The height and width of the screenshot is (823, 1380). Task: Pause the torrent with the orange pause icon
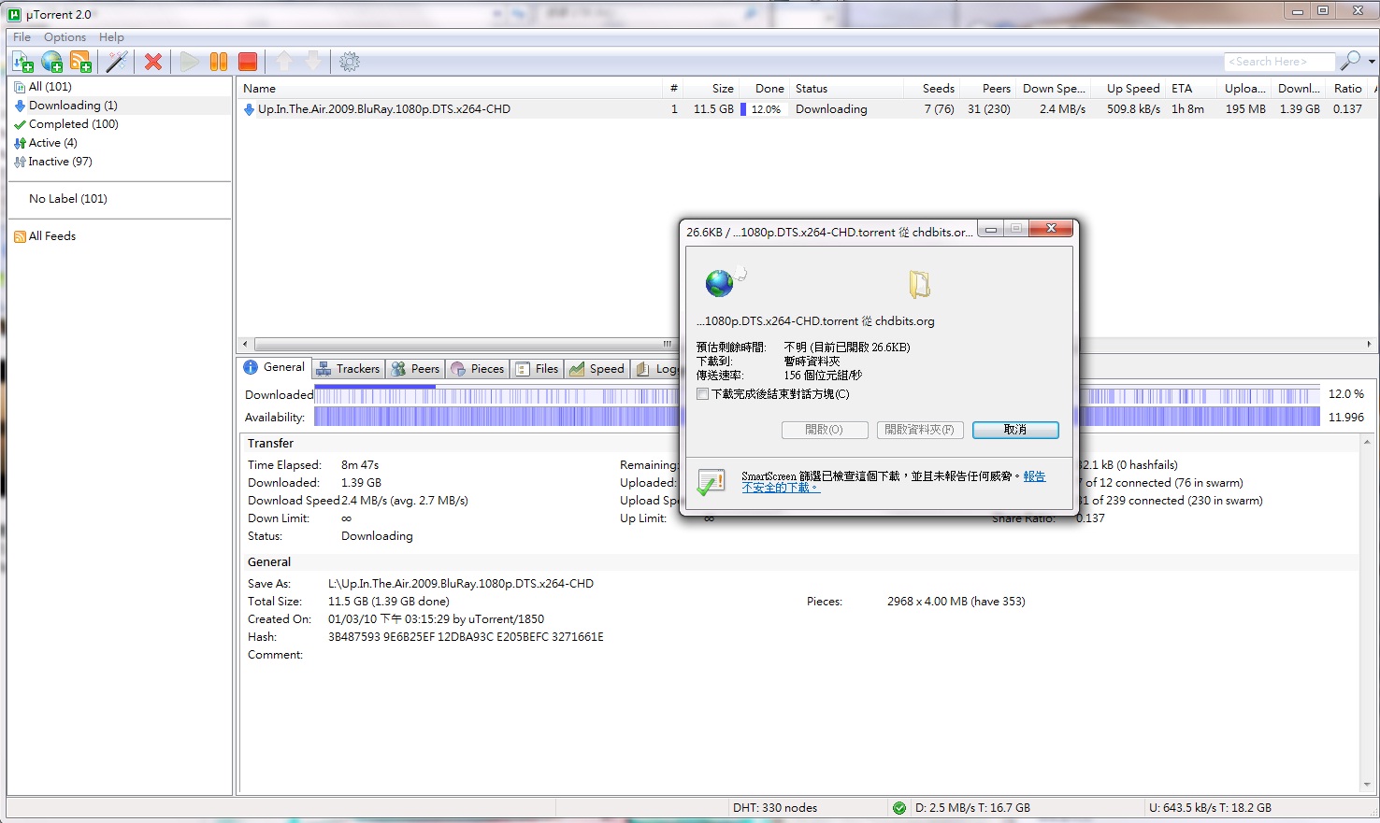(x=219, y=62)
